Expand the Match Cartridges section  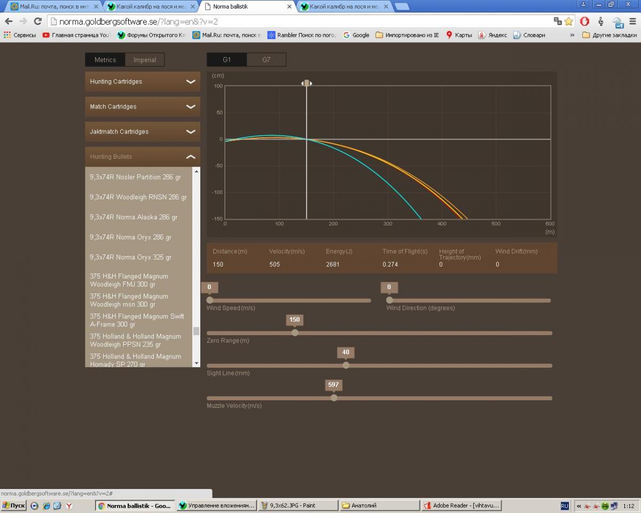click(142, 107)
